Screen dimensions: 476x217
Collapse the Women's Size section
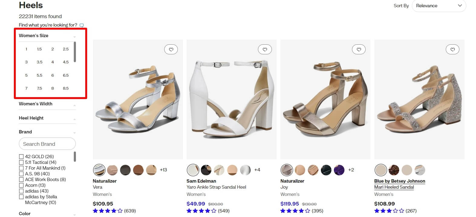(74, 36)
